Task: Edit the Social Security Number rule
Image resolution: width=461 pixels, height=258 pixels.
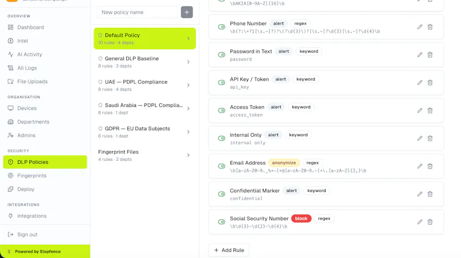Action: coord(420,222)
